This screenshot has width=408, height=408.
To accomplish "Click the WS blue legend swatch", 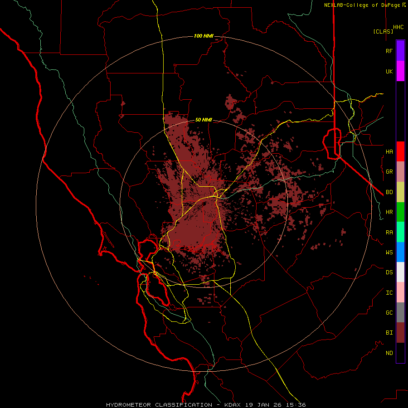I will (x=400, y=252).
